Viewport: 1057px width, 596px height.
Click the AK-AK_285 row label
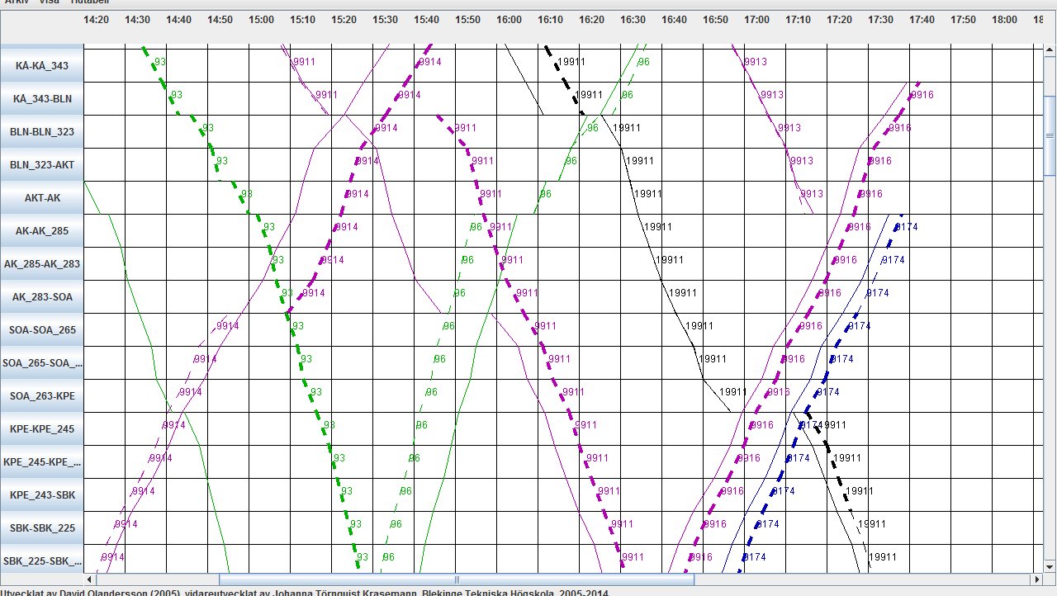coord(42,230)
